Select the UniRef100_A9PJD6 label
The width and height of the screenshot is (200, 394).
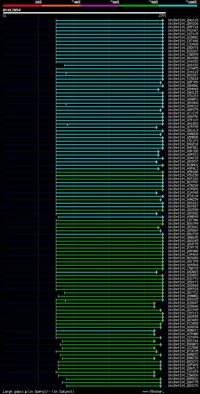(183, 151)
